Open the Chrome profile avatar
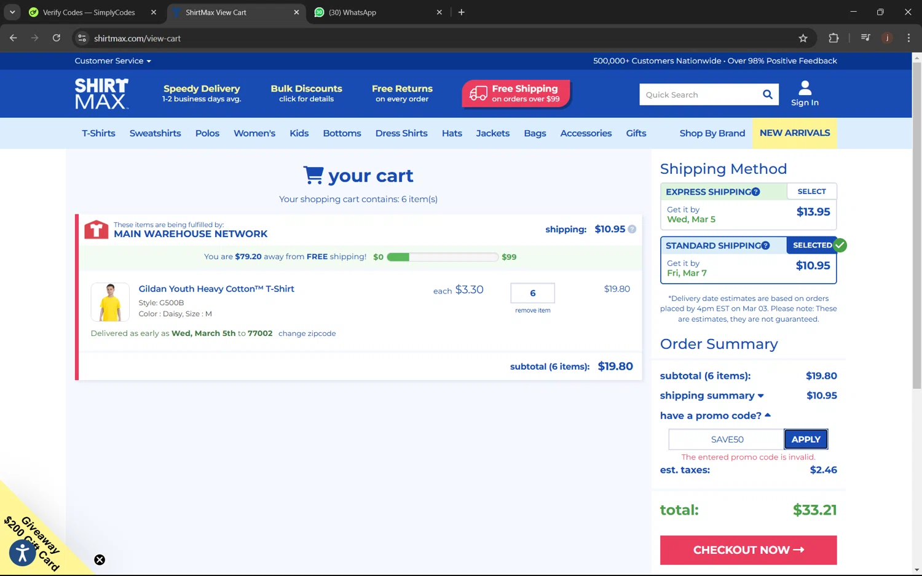The image size is (922, 576). click(887, 38)
